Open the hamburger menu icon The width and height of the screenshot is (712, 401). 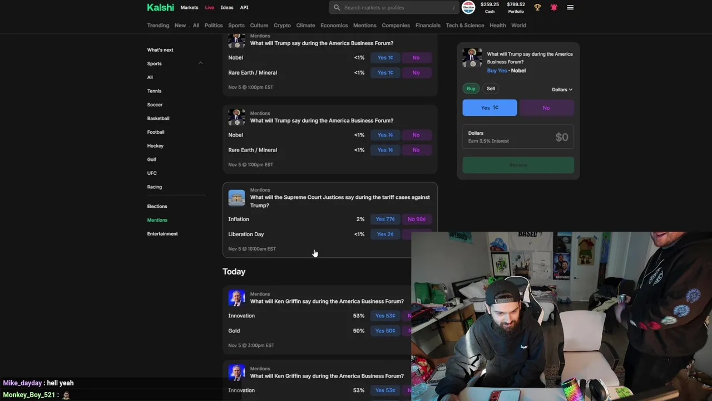click(x=570, y=7)
